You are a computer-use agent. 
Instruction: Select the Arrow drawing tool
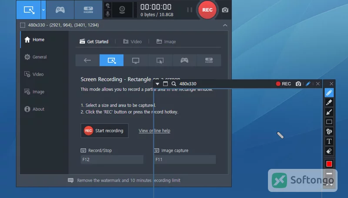point(329,112)
